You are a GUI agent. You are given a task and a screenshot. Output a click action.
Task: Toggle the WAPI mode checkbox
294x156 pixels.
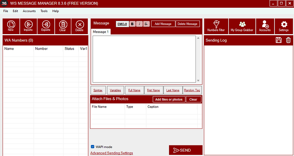[x=93, y=146]
